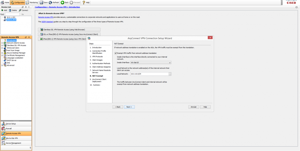Image resolution: width=300 pixels, height=151 pixels.
Task: Open Site-to-Site VPN section
Action: tap(16, 138)
